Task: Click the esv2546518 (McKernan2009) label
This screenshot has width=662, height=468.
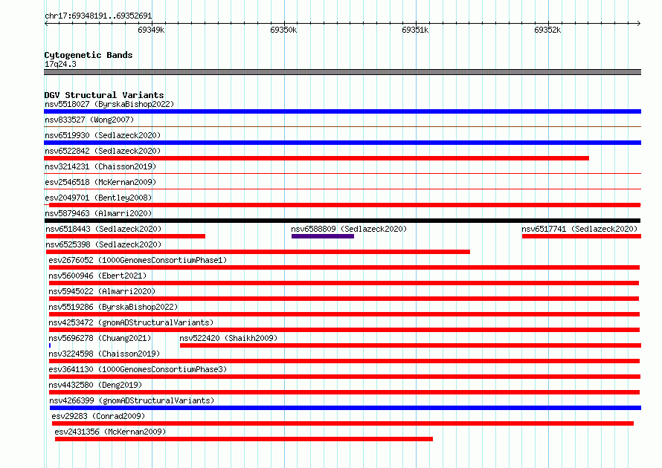Action: click(100, 182)
